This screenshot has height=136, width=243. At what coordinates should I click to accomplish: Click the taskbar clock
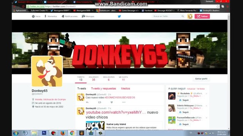(222, 133)
